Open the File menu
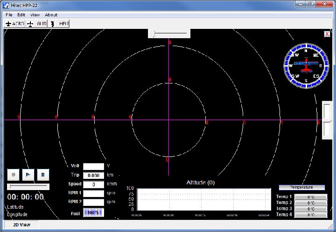Viewport: 336px width, 232px height. click(x=9, y=15)
